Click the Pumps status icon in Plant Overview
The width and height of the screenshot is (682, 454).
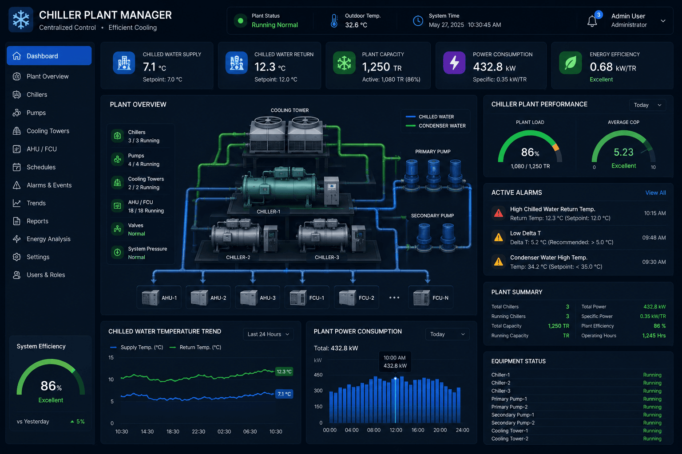coord(118,159)
